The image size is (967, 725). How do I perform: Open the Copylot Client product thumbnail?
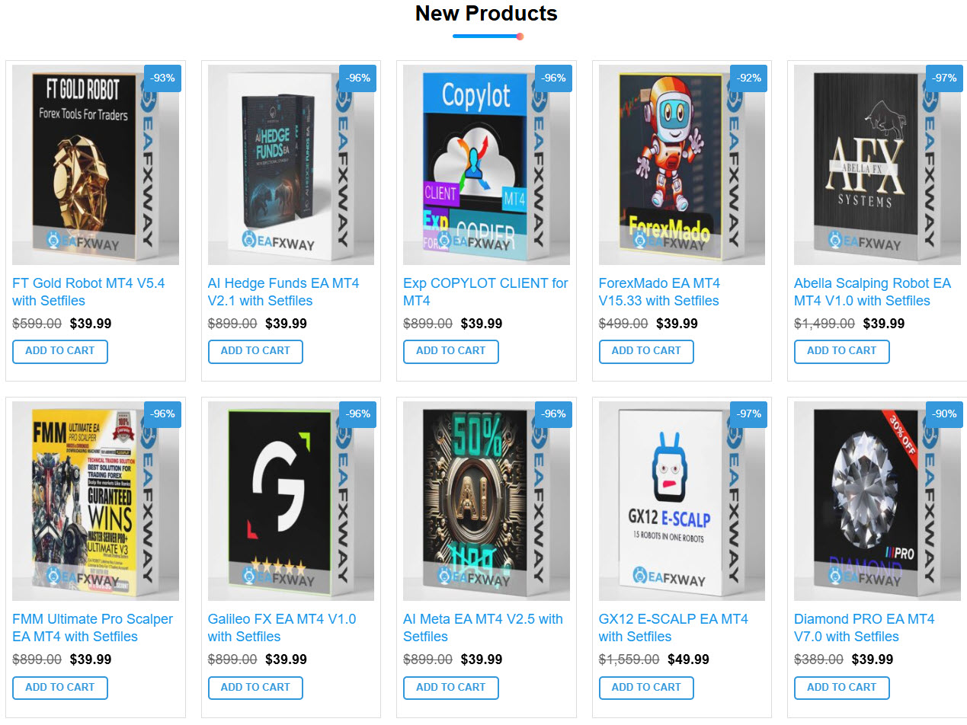(486, 164)
